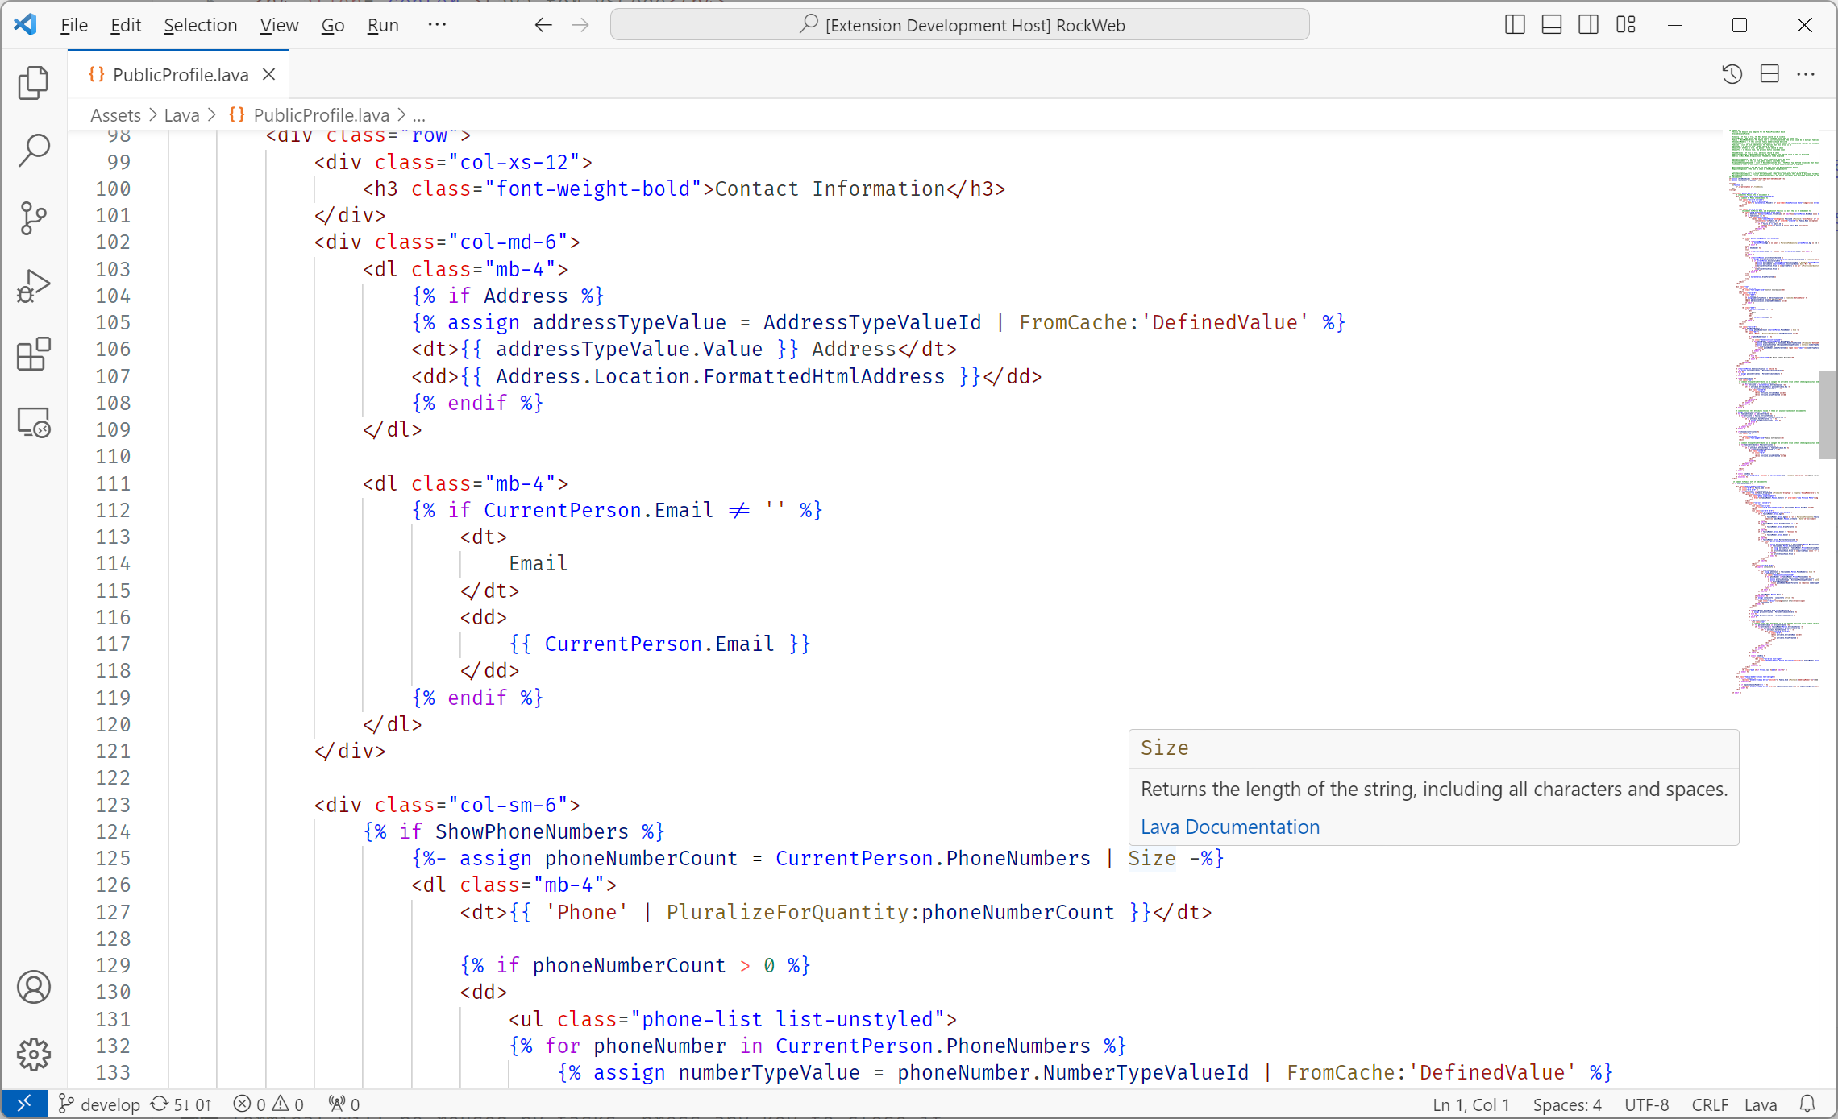
Task: Click the vertical scrollbar slider
Action: pyautogui.click(x=1827, y=415)
